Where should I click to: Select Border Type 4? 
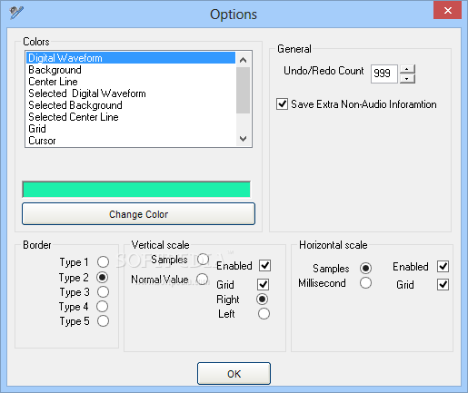coord(102,307)
